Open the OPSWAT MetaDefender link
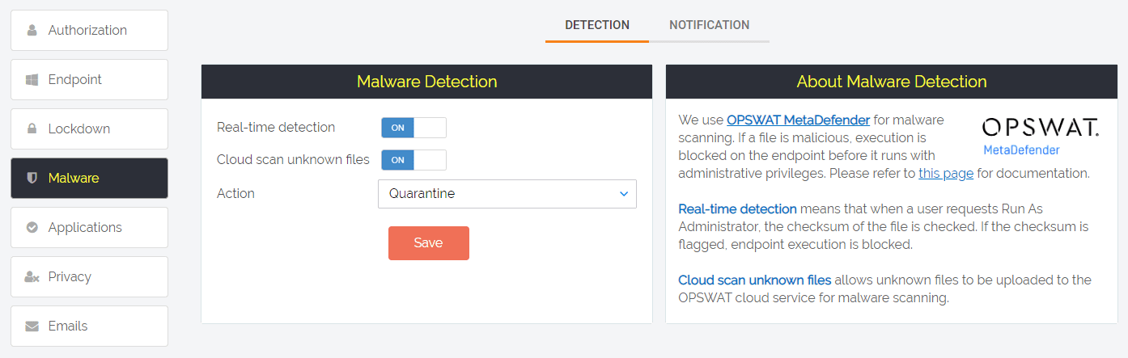This screenshot has height=358, width=1128. 798,120
